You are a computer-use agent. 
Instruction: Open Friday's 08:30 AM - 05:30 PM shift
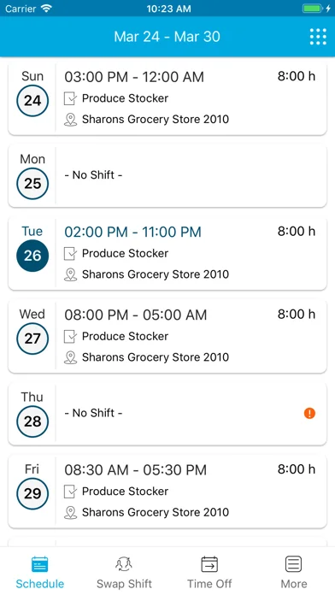point(167,492)
